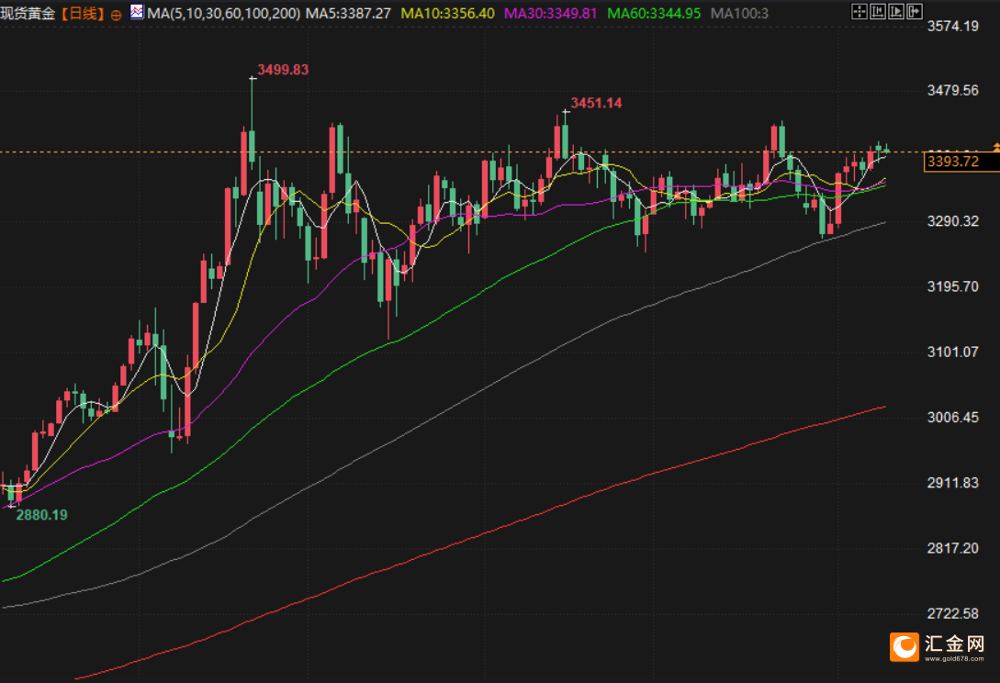
Task: Select the magenta MA30:3349.81 label
Action: (551, 14)
